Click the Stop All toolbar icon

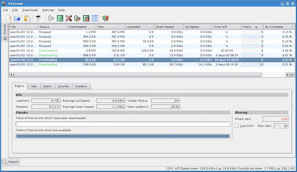click(x=86, y=18)
